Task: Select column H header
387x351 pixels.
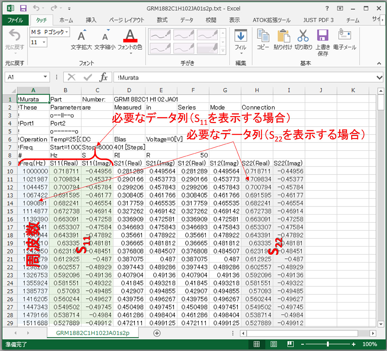Action: [x=257, y=91]
